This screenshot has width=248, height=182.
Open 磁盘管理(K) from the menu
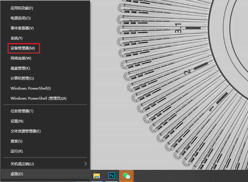point(20,68)
